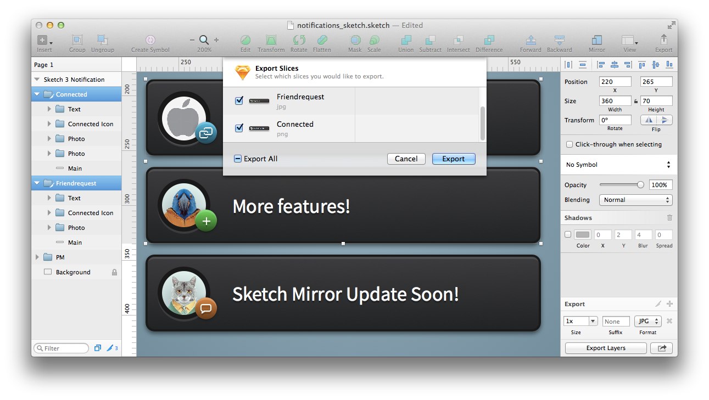Viewport: 709px width, 400px height.
Task: Click Export in Export Slices dialog
Action: pos(454,159)
